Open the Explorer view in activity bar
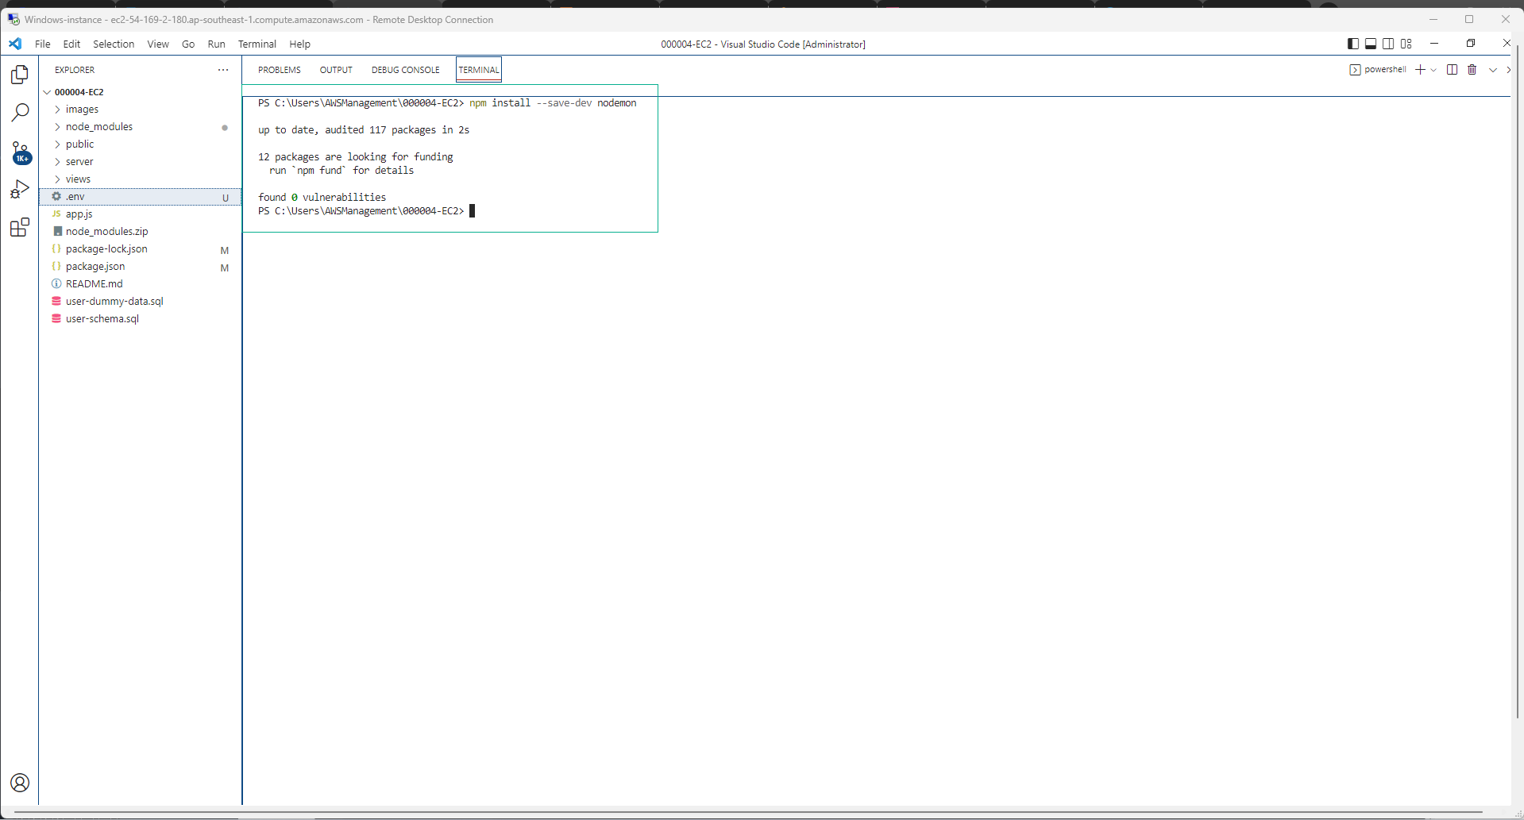This screenshot has height=820, width=1524. (20, 75)
